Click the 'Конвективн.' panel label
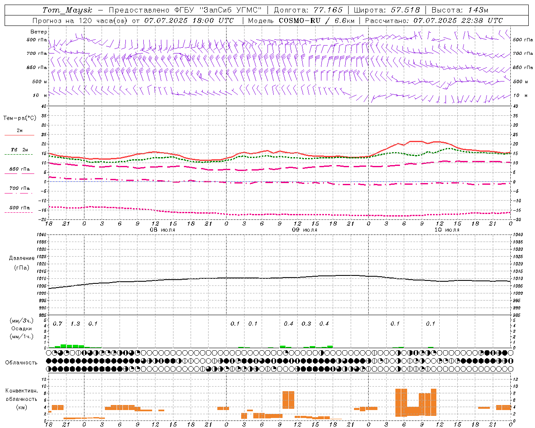 22,391
